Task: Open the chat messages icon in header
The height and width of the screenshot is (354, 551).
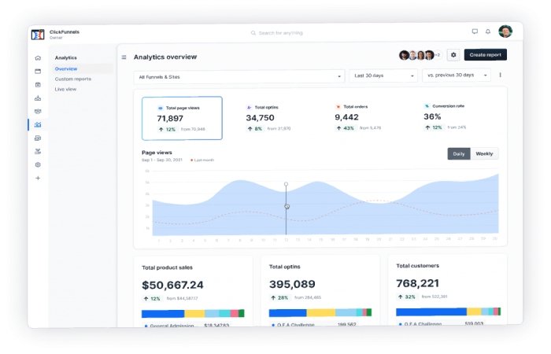Action: point(475,31)
